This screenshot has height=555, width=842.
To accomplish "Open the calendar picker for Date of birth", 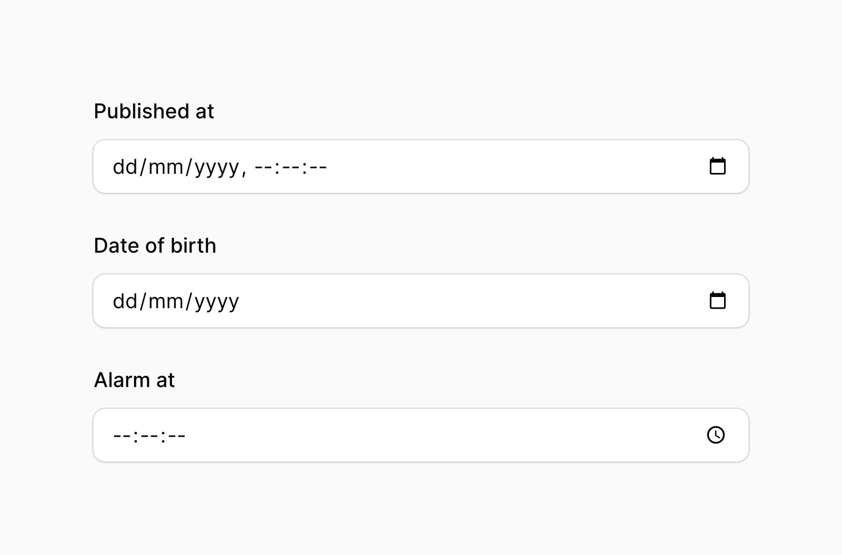I will click(717, 301).
